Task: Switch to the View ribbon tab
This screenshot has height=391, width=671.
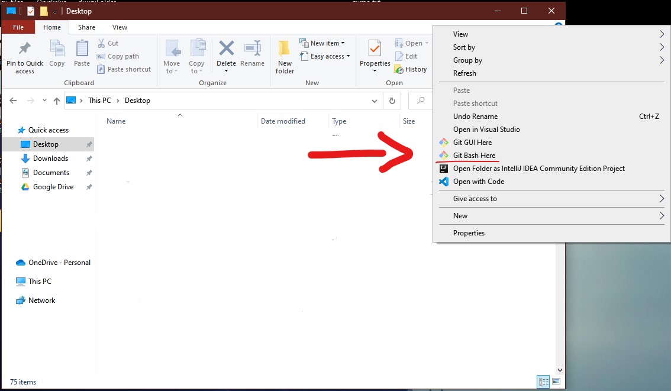Action: pos(120,27)
